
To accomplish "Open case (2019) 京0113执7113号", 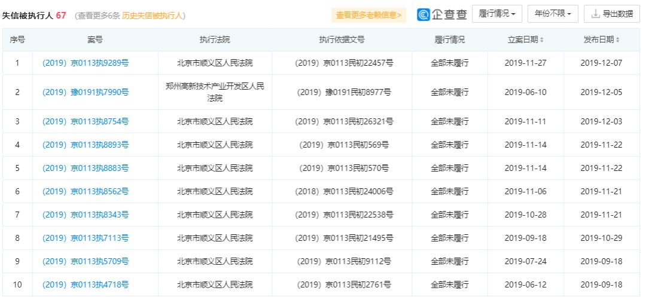I will click(86, 238).
